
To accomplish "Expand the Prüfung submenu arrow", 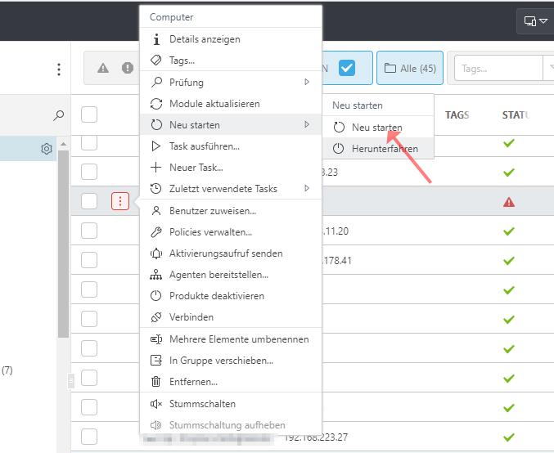I will 307,82.
